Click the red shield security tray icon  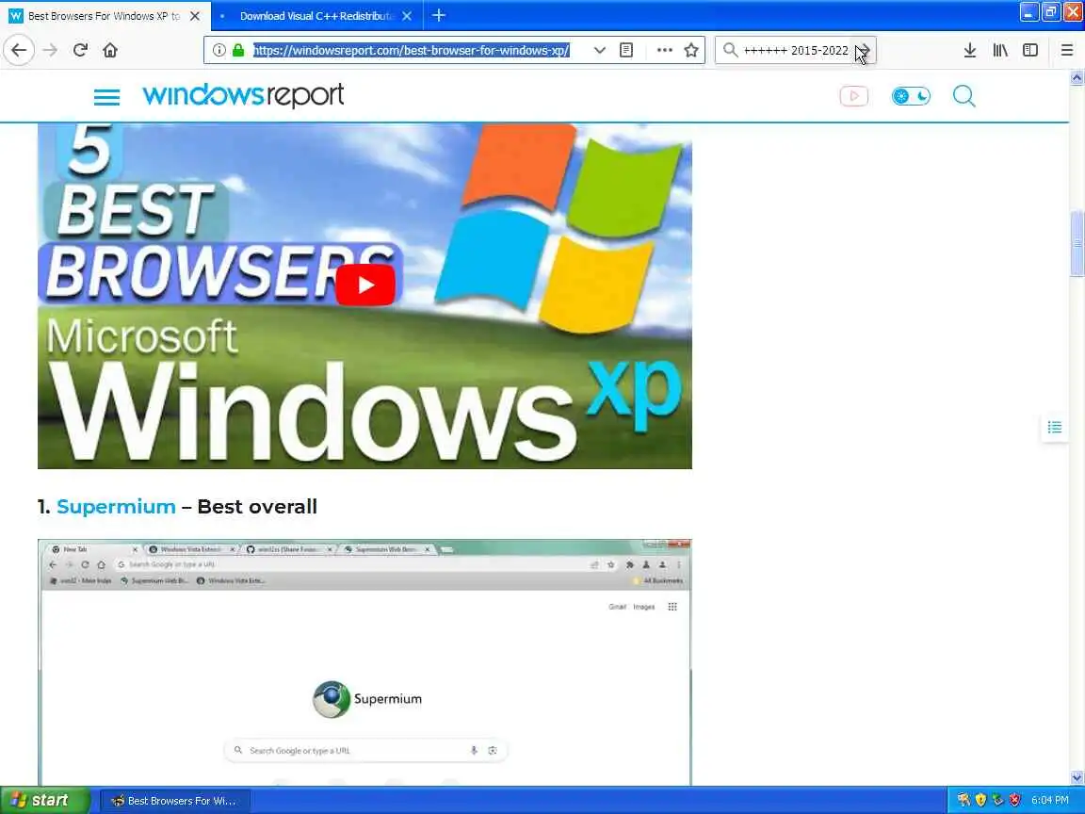click(x=1015, y=800)
